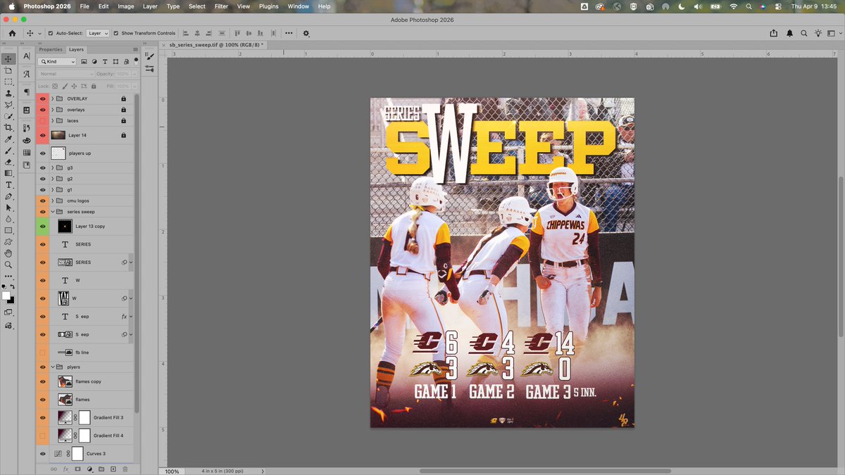The width and height of the screenshot is (845, 475).
Task: Open the Brush Settings panel icon
Action: [150, 57]
